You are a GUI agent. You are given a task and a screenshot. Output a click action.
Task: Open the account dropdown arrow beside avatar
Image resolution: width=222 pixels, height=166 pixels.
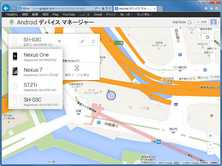click(x=219, y=22)
